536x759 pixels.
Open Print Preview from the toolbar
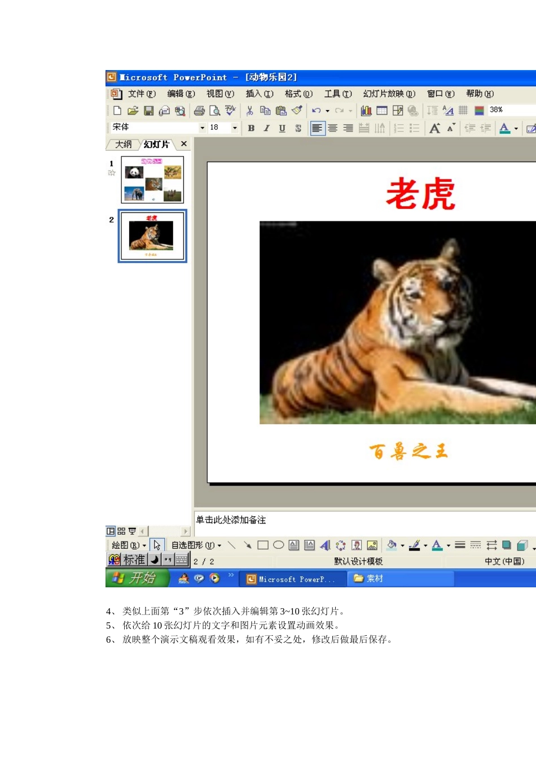(214, 111)
